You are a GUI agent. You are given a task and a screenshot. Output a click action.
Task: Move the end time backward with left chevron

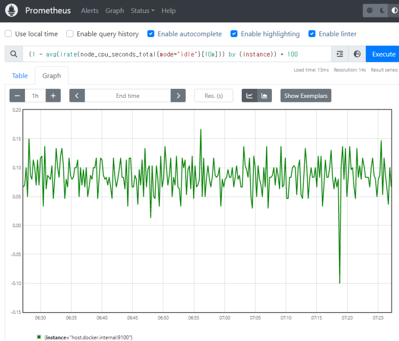click(x=77, y=96)
